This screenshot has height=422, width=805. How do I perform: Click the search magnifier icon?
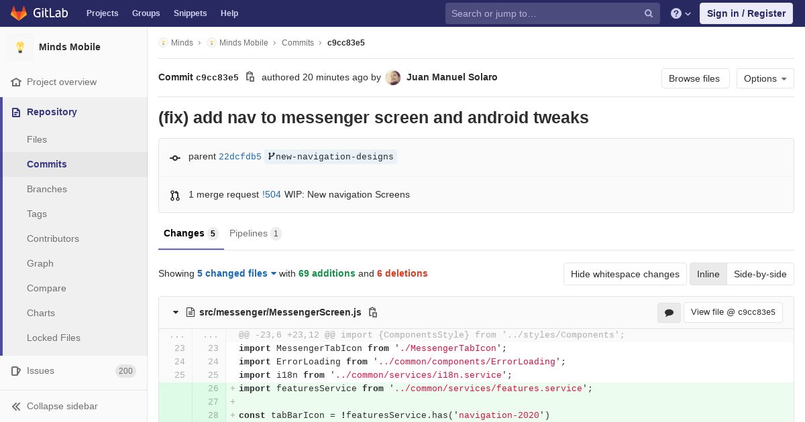pos(649,13)
